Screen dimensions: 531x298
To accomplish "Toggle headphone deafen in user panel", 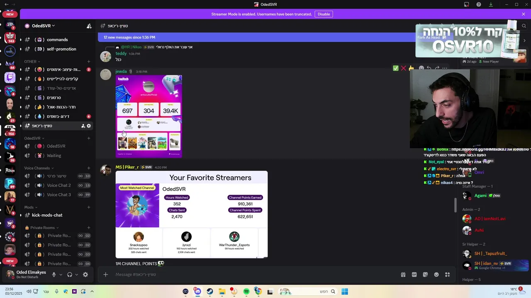I will coord(70,274).
